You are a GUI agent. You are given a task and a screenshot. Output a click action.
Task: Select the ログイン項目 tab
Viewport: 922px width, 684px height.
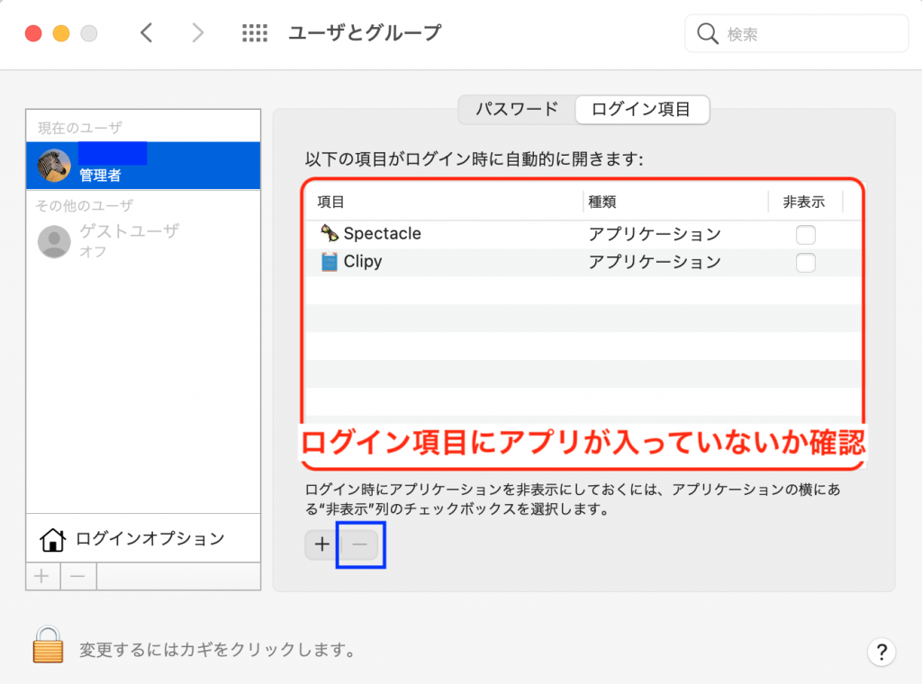(x=641, y=110)
